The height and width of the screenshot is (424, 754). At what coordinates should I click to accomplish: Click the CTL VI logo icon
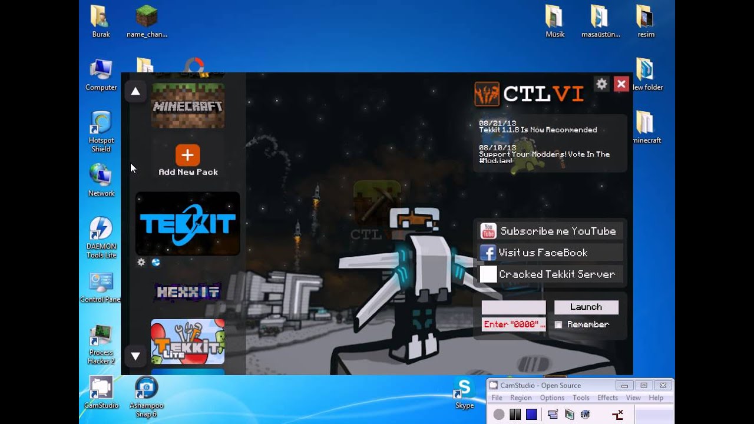[x=486, y=94]
